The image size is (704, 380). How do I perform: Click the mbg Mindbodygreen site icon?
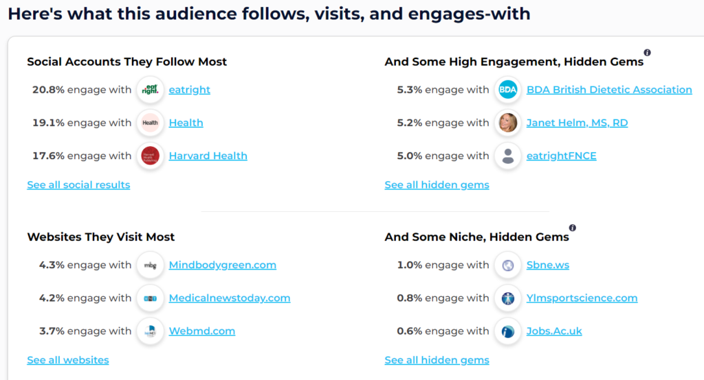click(151, 265)
